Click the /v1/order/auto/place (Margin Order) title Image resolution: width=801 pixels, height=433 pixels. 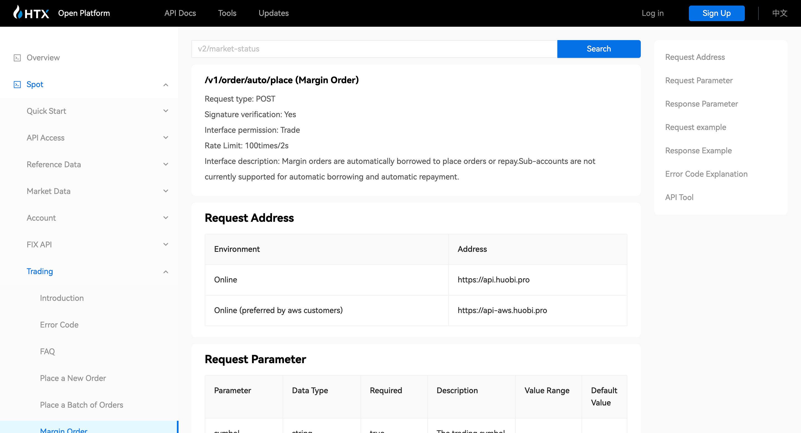coord(282,80)
